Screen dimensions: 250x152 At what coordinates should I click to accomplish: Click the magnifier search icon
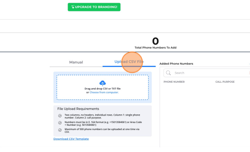pyautogui.click(x=168, y=73)
